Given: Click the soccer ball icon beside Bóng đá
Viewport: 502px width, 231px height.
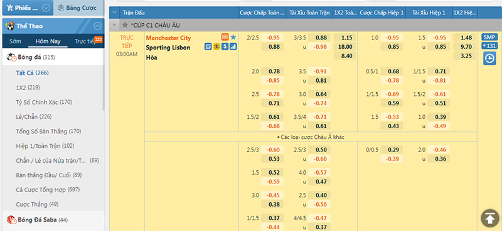Looking at the screenshot, I should [x=11, y=58].
